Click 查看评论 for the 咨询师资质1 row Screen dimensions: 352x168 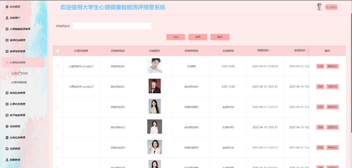(332, 86)
